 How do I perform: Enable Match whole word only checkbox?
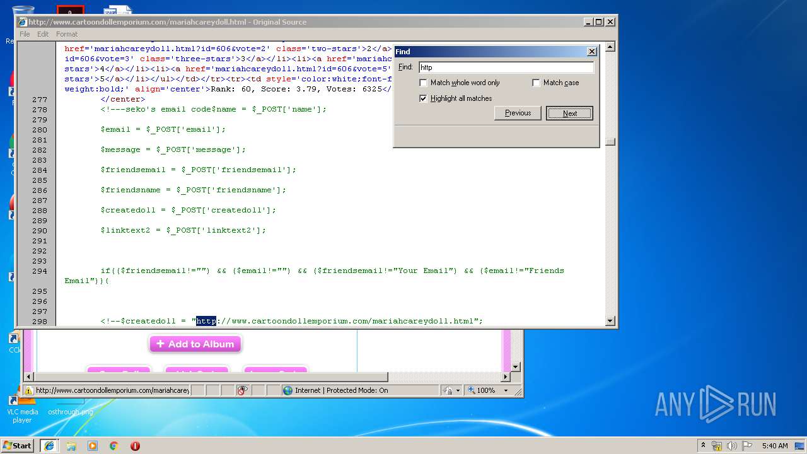click(x=424, y=83)
